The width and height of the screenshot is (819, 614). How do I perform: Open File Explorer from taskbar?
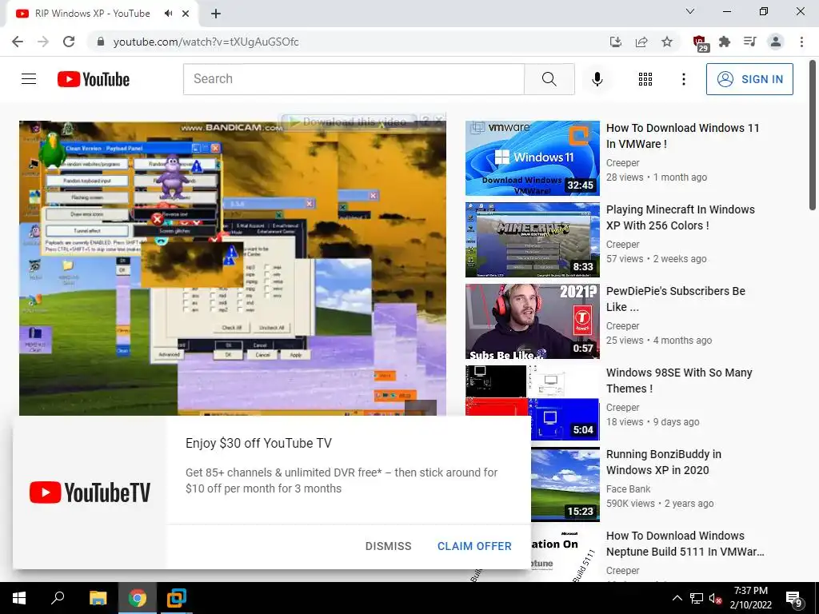(x=98, y=598)
